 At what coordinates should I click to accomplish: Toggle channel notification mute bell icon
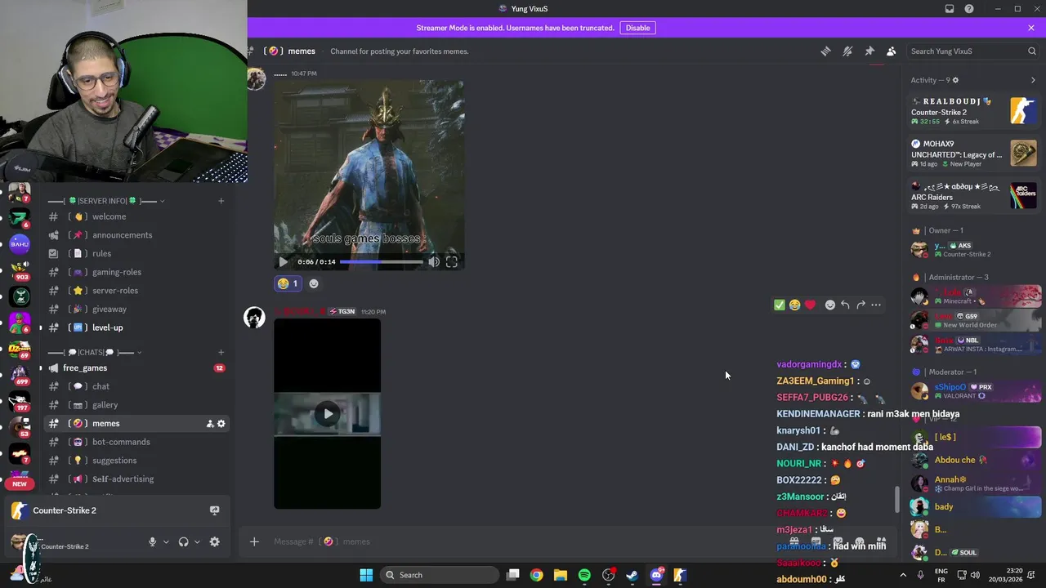pyautogui.click(x=847, y=51)
